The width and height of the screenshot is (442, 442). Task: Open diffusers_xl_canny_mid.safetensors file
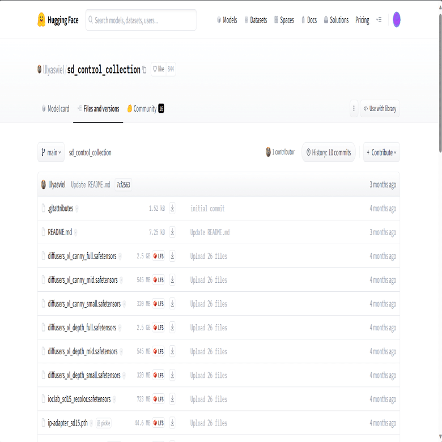coord(83,280)
